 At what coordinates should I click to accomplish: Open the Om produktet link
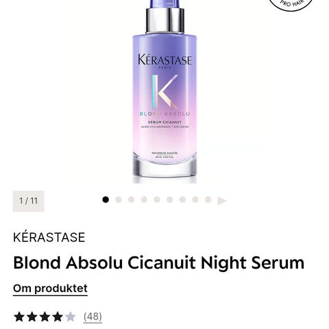50,289
